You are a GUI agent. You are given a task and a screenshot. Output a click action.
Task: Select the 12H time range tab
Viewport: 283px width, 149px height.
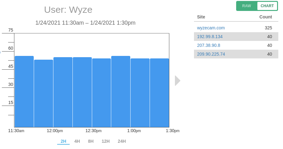[x=106, y=141]
